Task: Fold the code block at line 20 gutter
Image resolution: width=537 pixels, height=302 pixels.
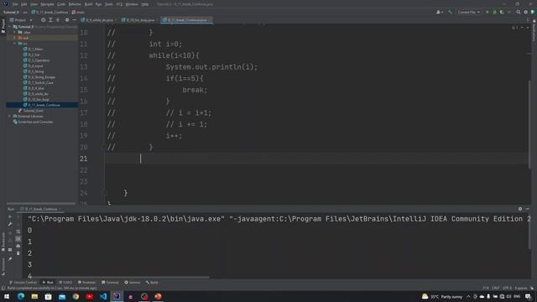Action: [104, 148]
